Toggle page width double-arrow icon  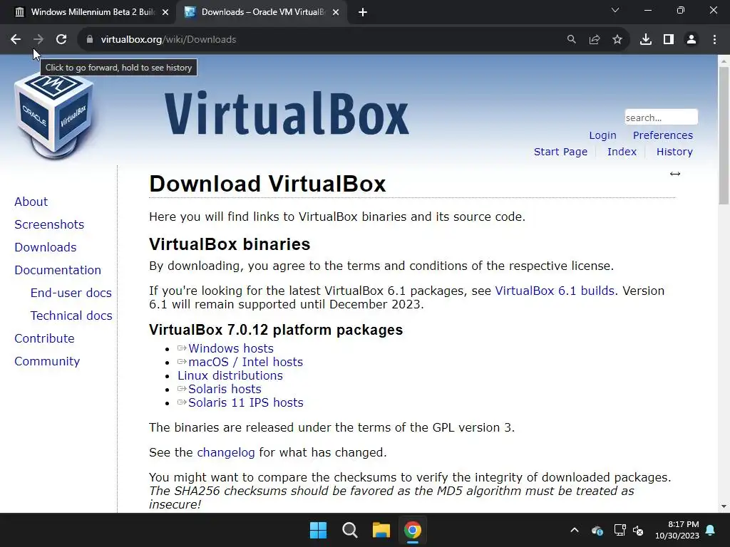click(675, 174)
